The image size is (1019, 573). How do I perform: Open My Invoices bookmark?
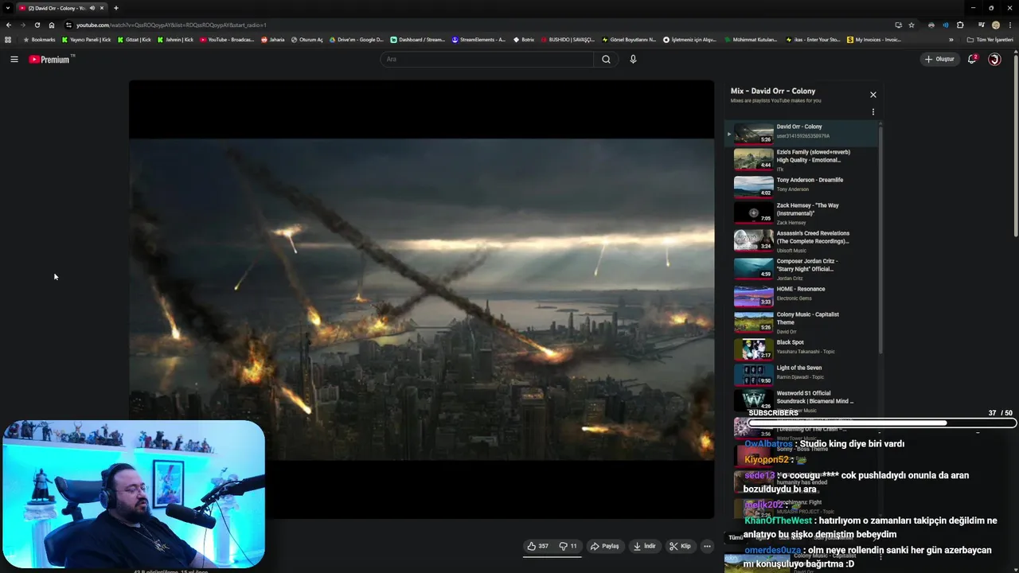click(x=874, y=39)
